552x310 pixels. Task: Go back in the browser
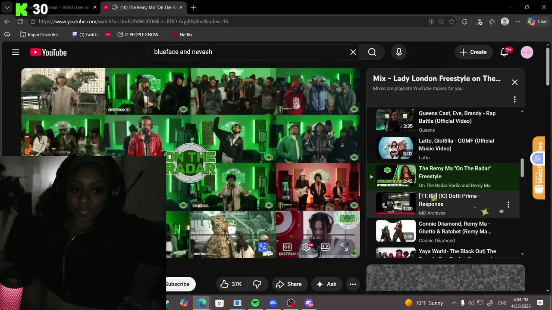(x=7, y=22)
